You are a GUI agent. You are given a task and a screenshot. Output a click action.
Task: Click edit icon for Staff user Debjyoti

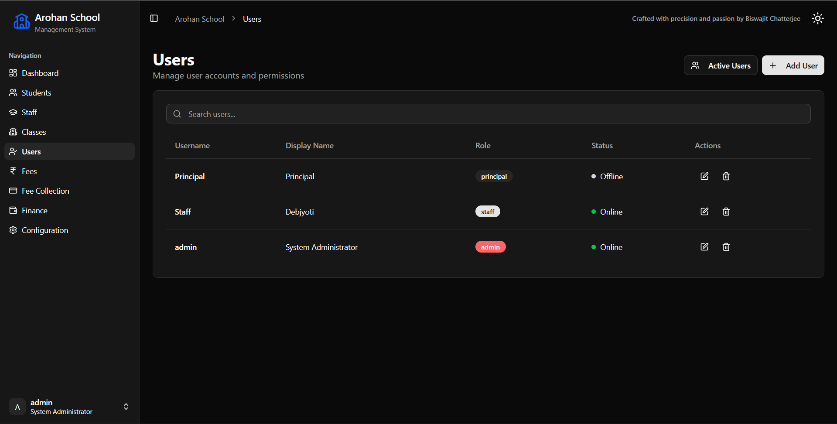click(x=704, y=212)
